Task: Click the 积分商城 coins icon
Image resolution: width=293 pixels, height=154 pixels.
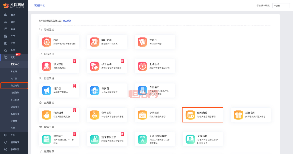Action: [190, 115]
